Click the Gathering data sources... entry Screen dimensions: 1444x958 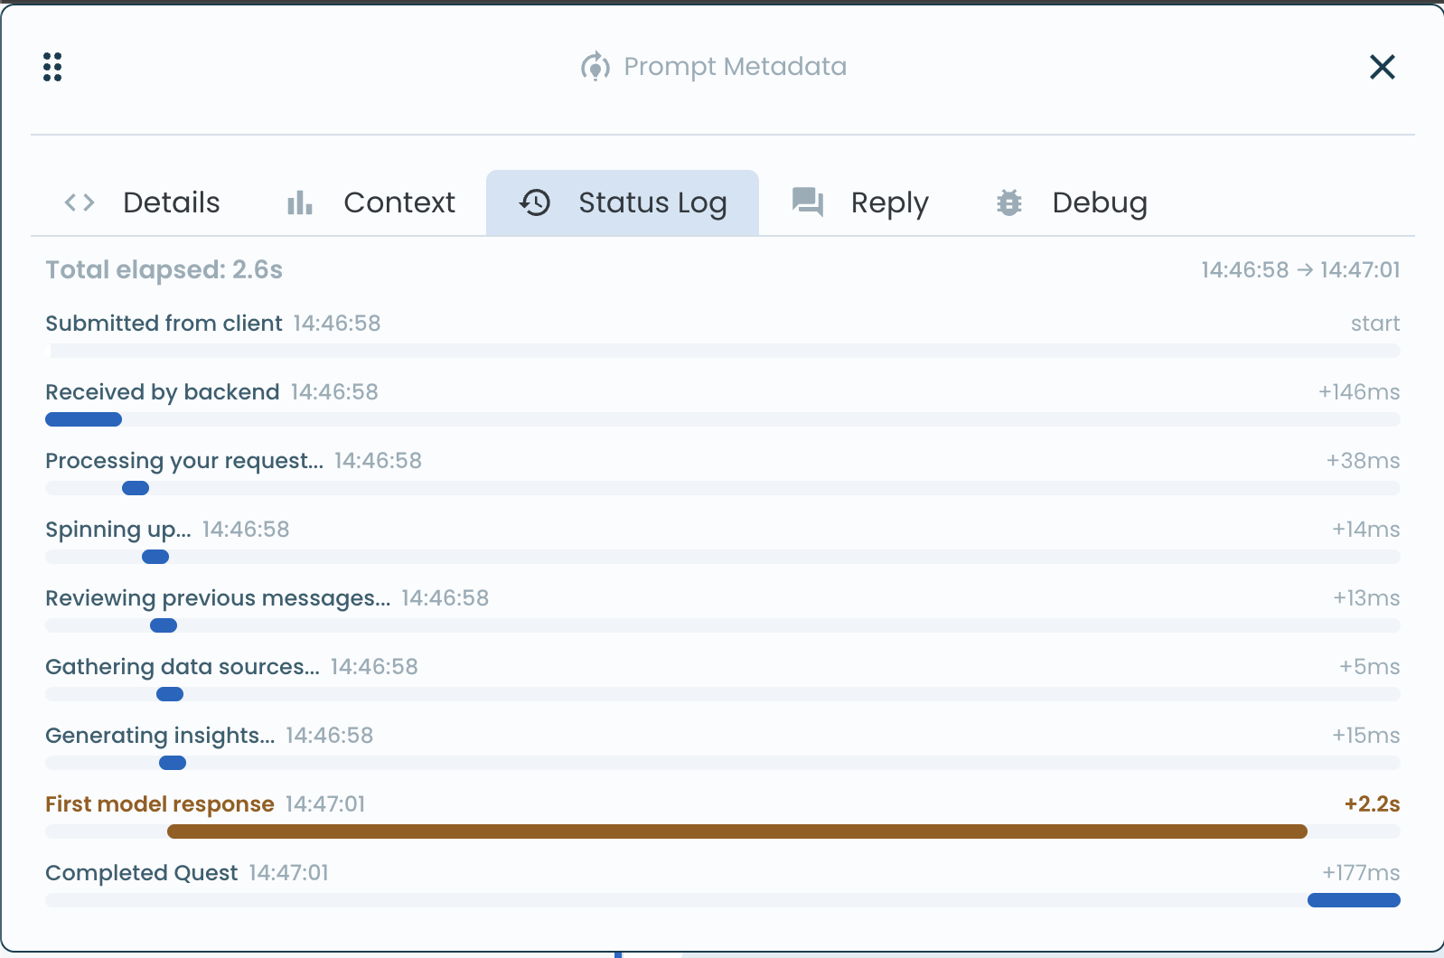(x=723, y=678)
